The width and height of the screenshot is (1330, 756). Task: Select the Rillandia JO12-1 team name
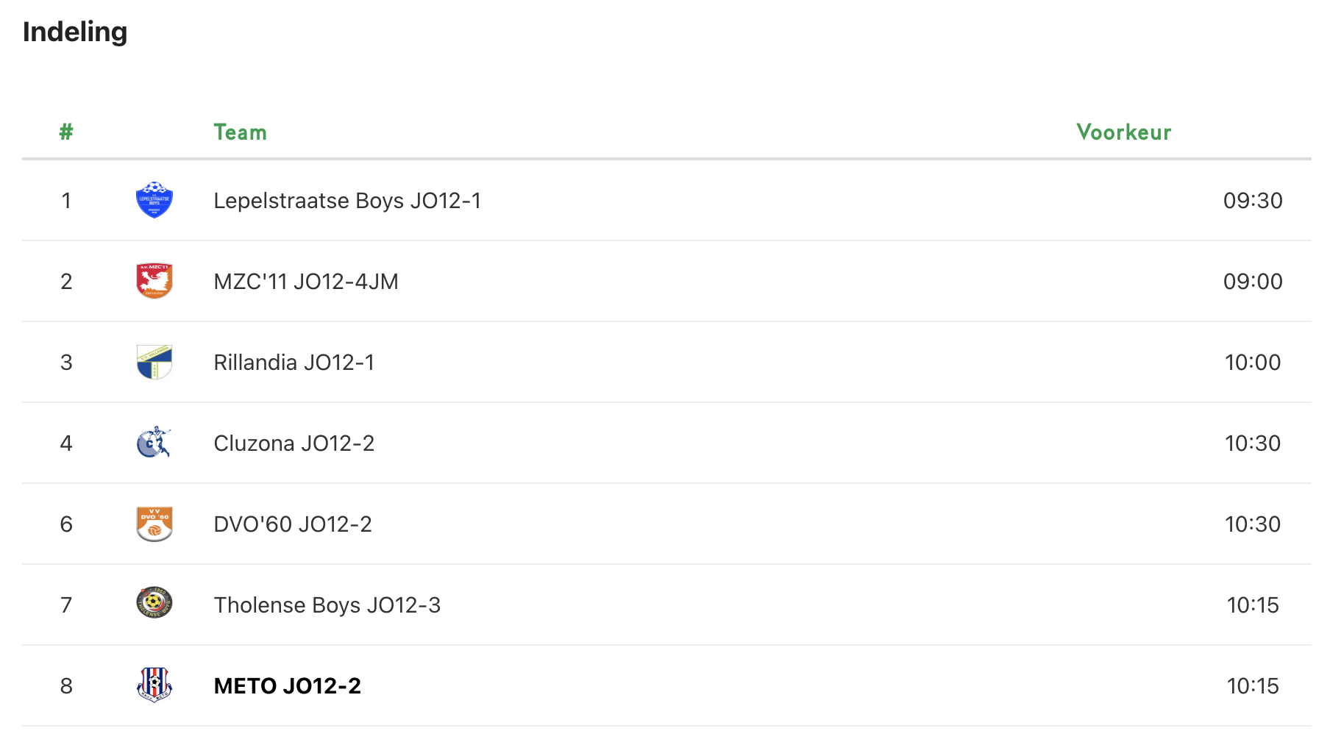pos(294,363)
